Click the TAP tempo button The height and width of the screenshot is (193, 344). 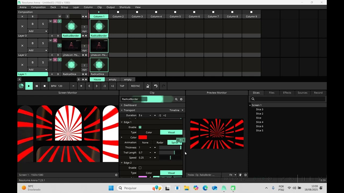tap(122, 86)
